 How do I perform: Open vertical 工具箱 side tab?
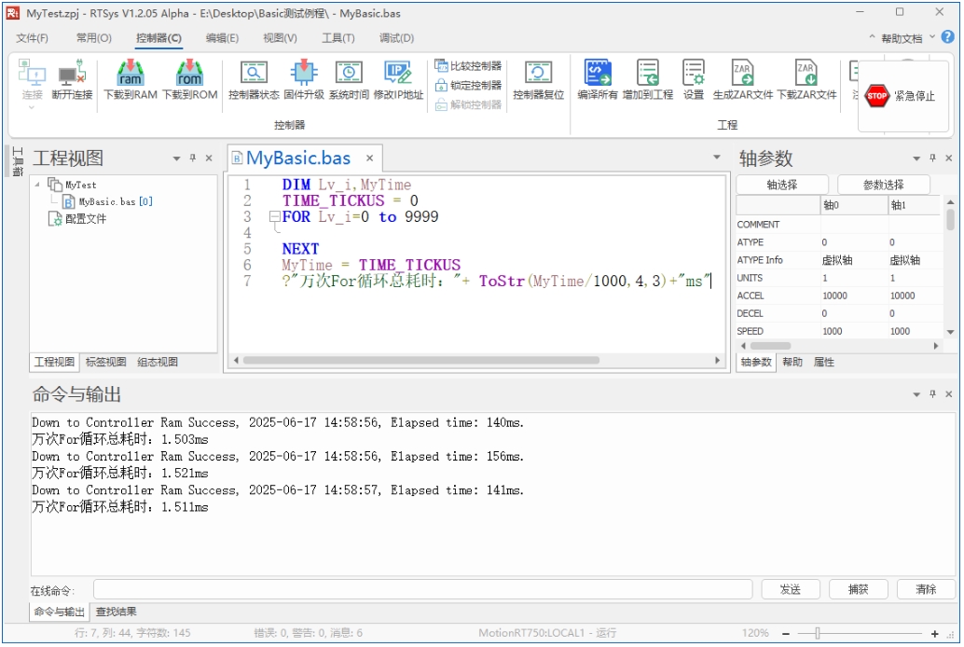click(17, 161)
